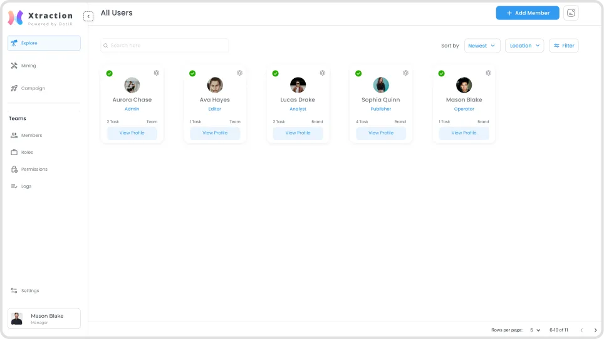This screenshot has height=339, width=604.
Task: Open settings gear on Aurora Chase card
Action: [157, 73]
